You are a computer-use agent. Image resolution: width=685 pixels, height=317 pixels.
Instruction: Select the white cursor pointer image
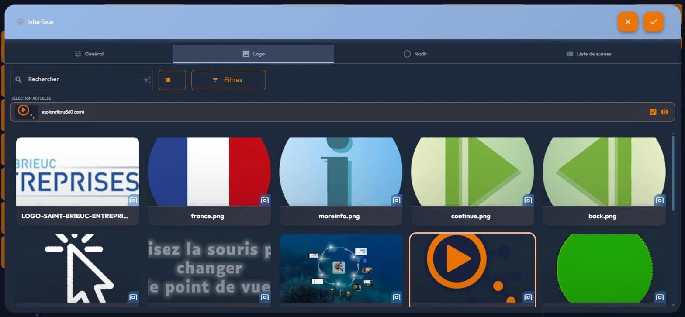click(78, 269)
